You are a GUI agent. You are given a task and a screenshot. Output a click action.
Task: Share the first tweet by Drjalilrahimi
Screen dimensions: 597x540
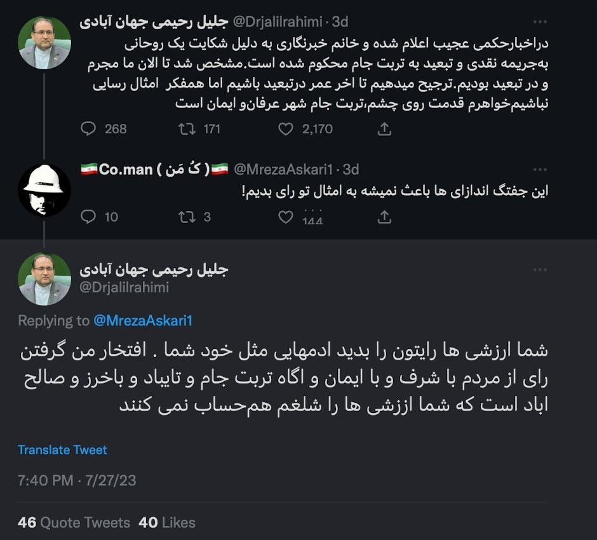click(384, 129)
